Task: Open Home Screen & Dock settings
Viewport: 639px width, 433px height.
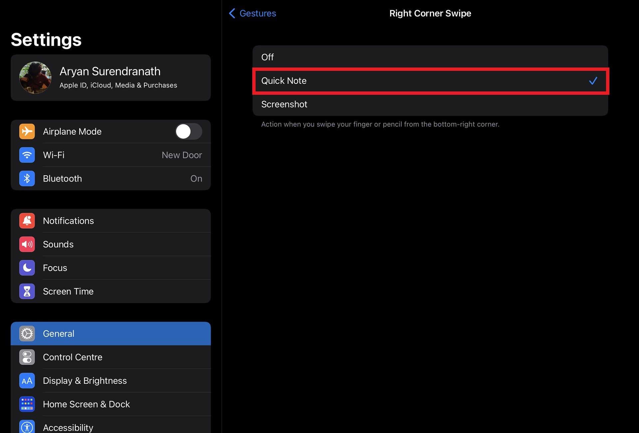Action: (x=111, y=405)
